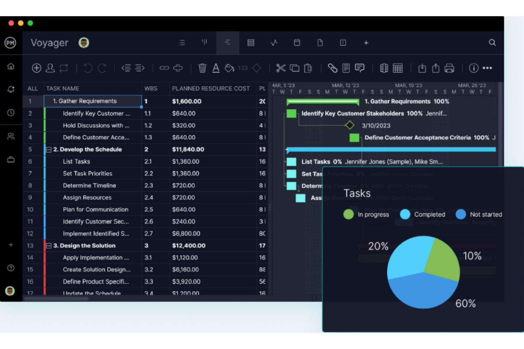The image size is (524, 349).
Task: Click the Voyager project title
Action: point(49,43)
